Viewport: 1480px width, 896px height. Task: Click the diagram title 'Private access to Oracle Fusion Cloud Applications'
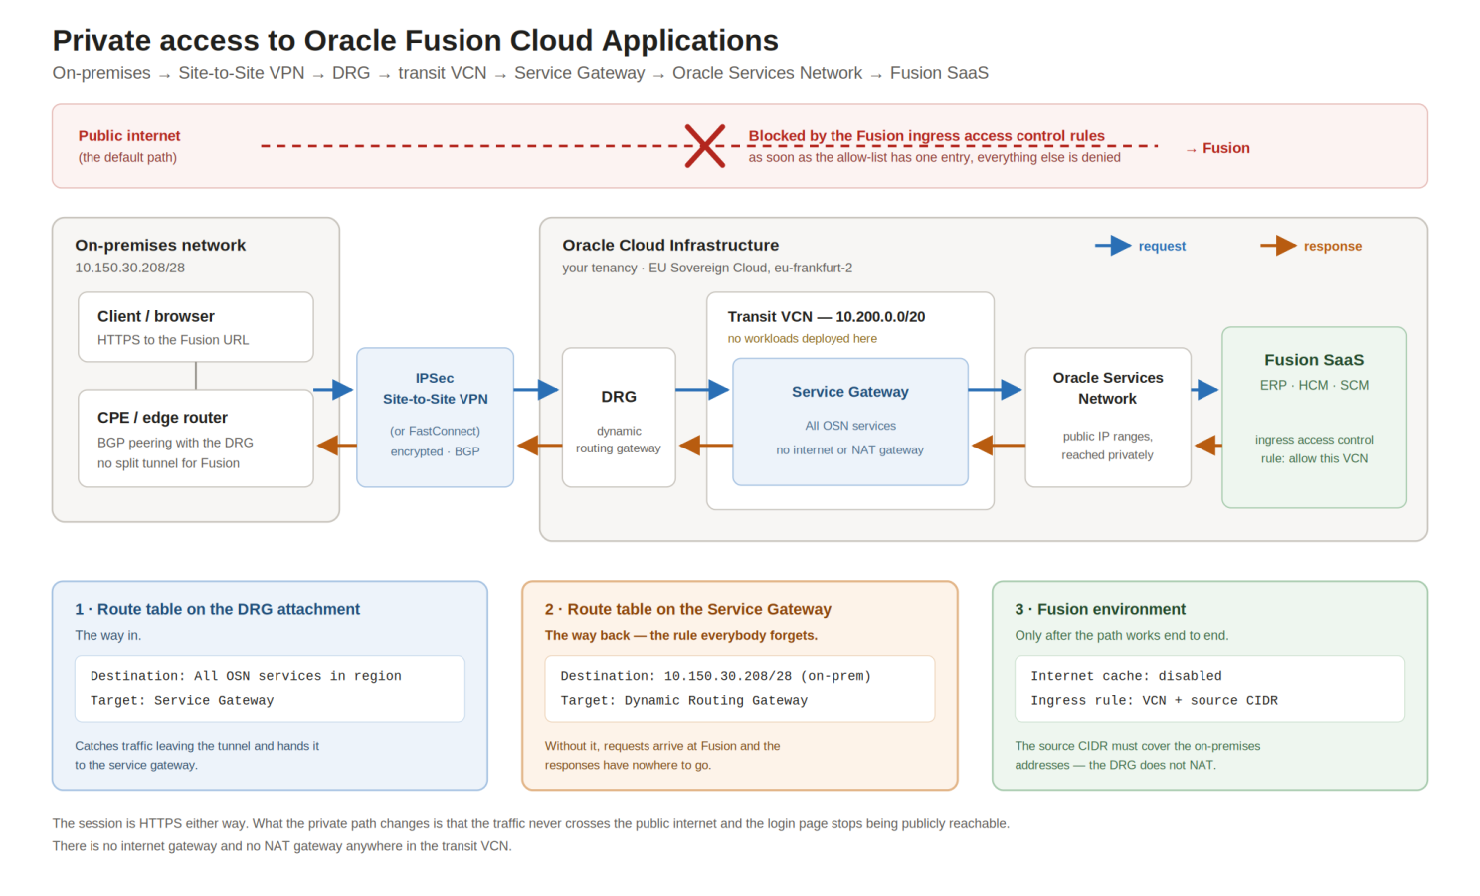point(416,40)
